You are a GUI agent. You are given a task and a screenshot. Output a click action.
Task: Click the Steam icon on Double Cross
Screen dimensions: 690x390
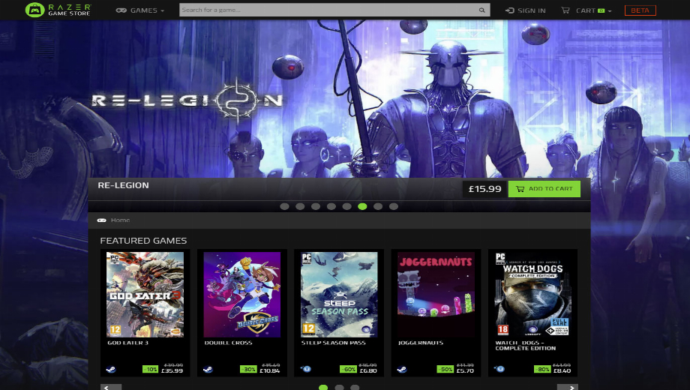point(208,369)
